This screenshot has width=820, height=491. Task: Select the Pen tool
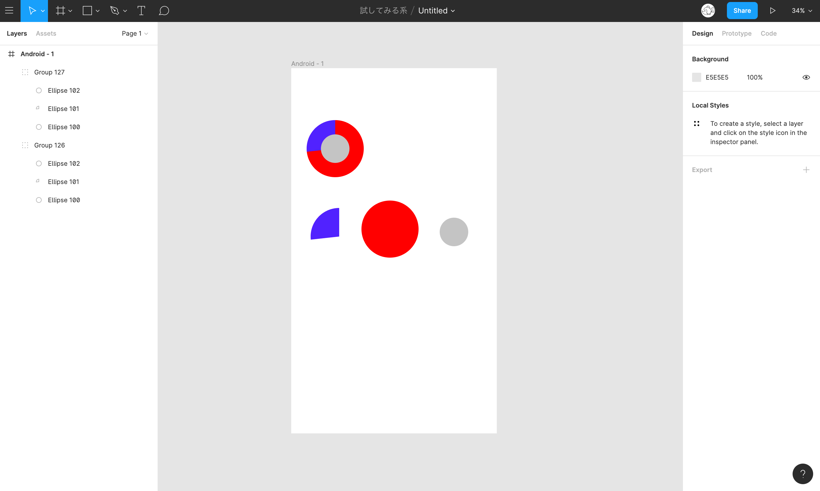pos(115,11)
